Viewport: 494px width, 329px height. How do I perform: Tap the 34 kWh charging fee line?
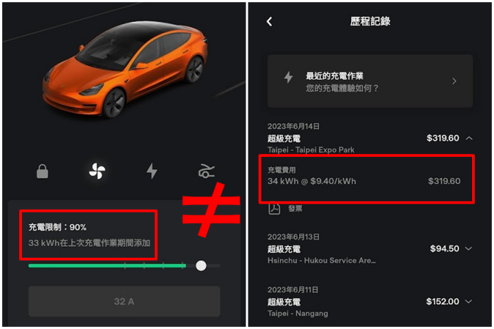[x=364, y=181]
